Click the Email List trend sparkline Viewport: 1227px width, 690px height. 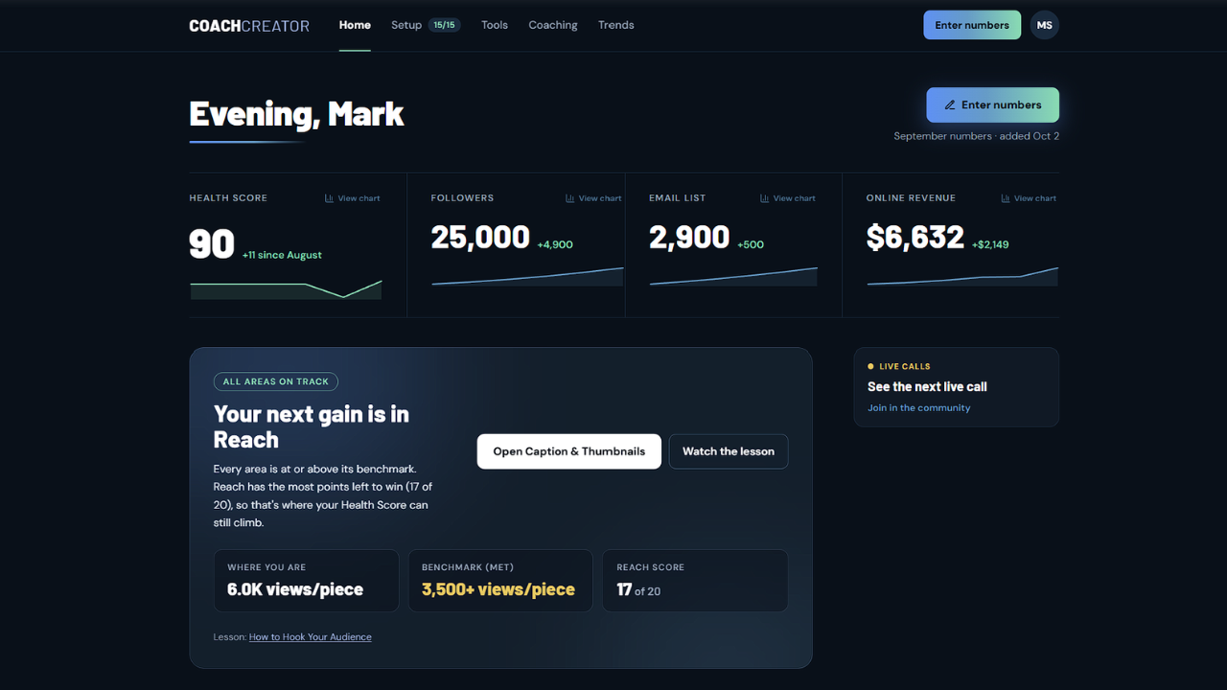pyautogui.click(x=733, y=277)
